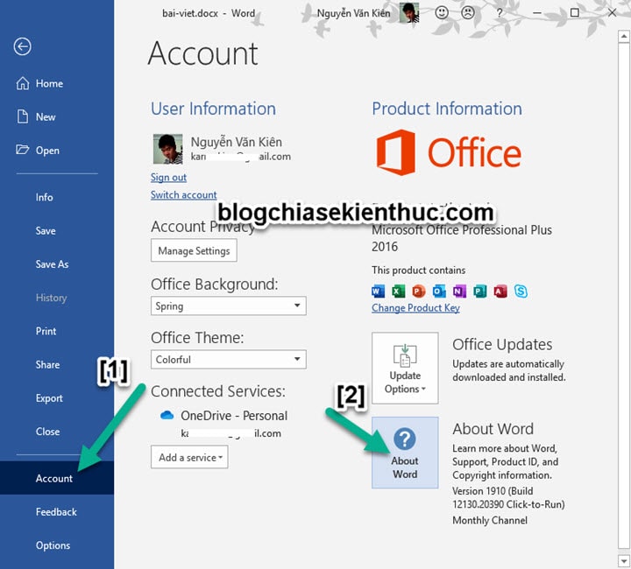This screenshot has width=631, height=569.
Task: Go back using the circular arrow icon
Action: pos(22,46)
